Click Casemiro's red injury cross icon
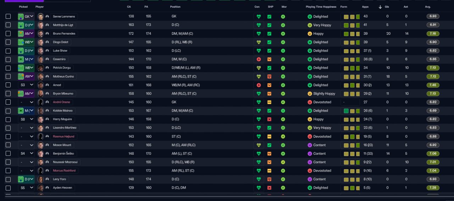This screenshot has height=201, width=454. [x=259, y=59]
